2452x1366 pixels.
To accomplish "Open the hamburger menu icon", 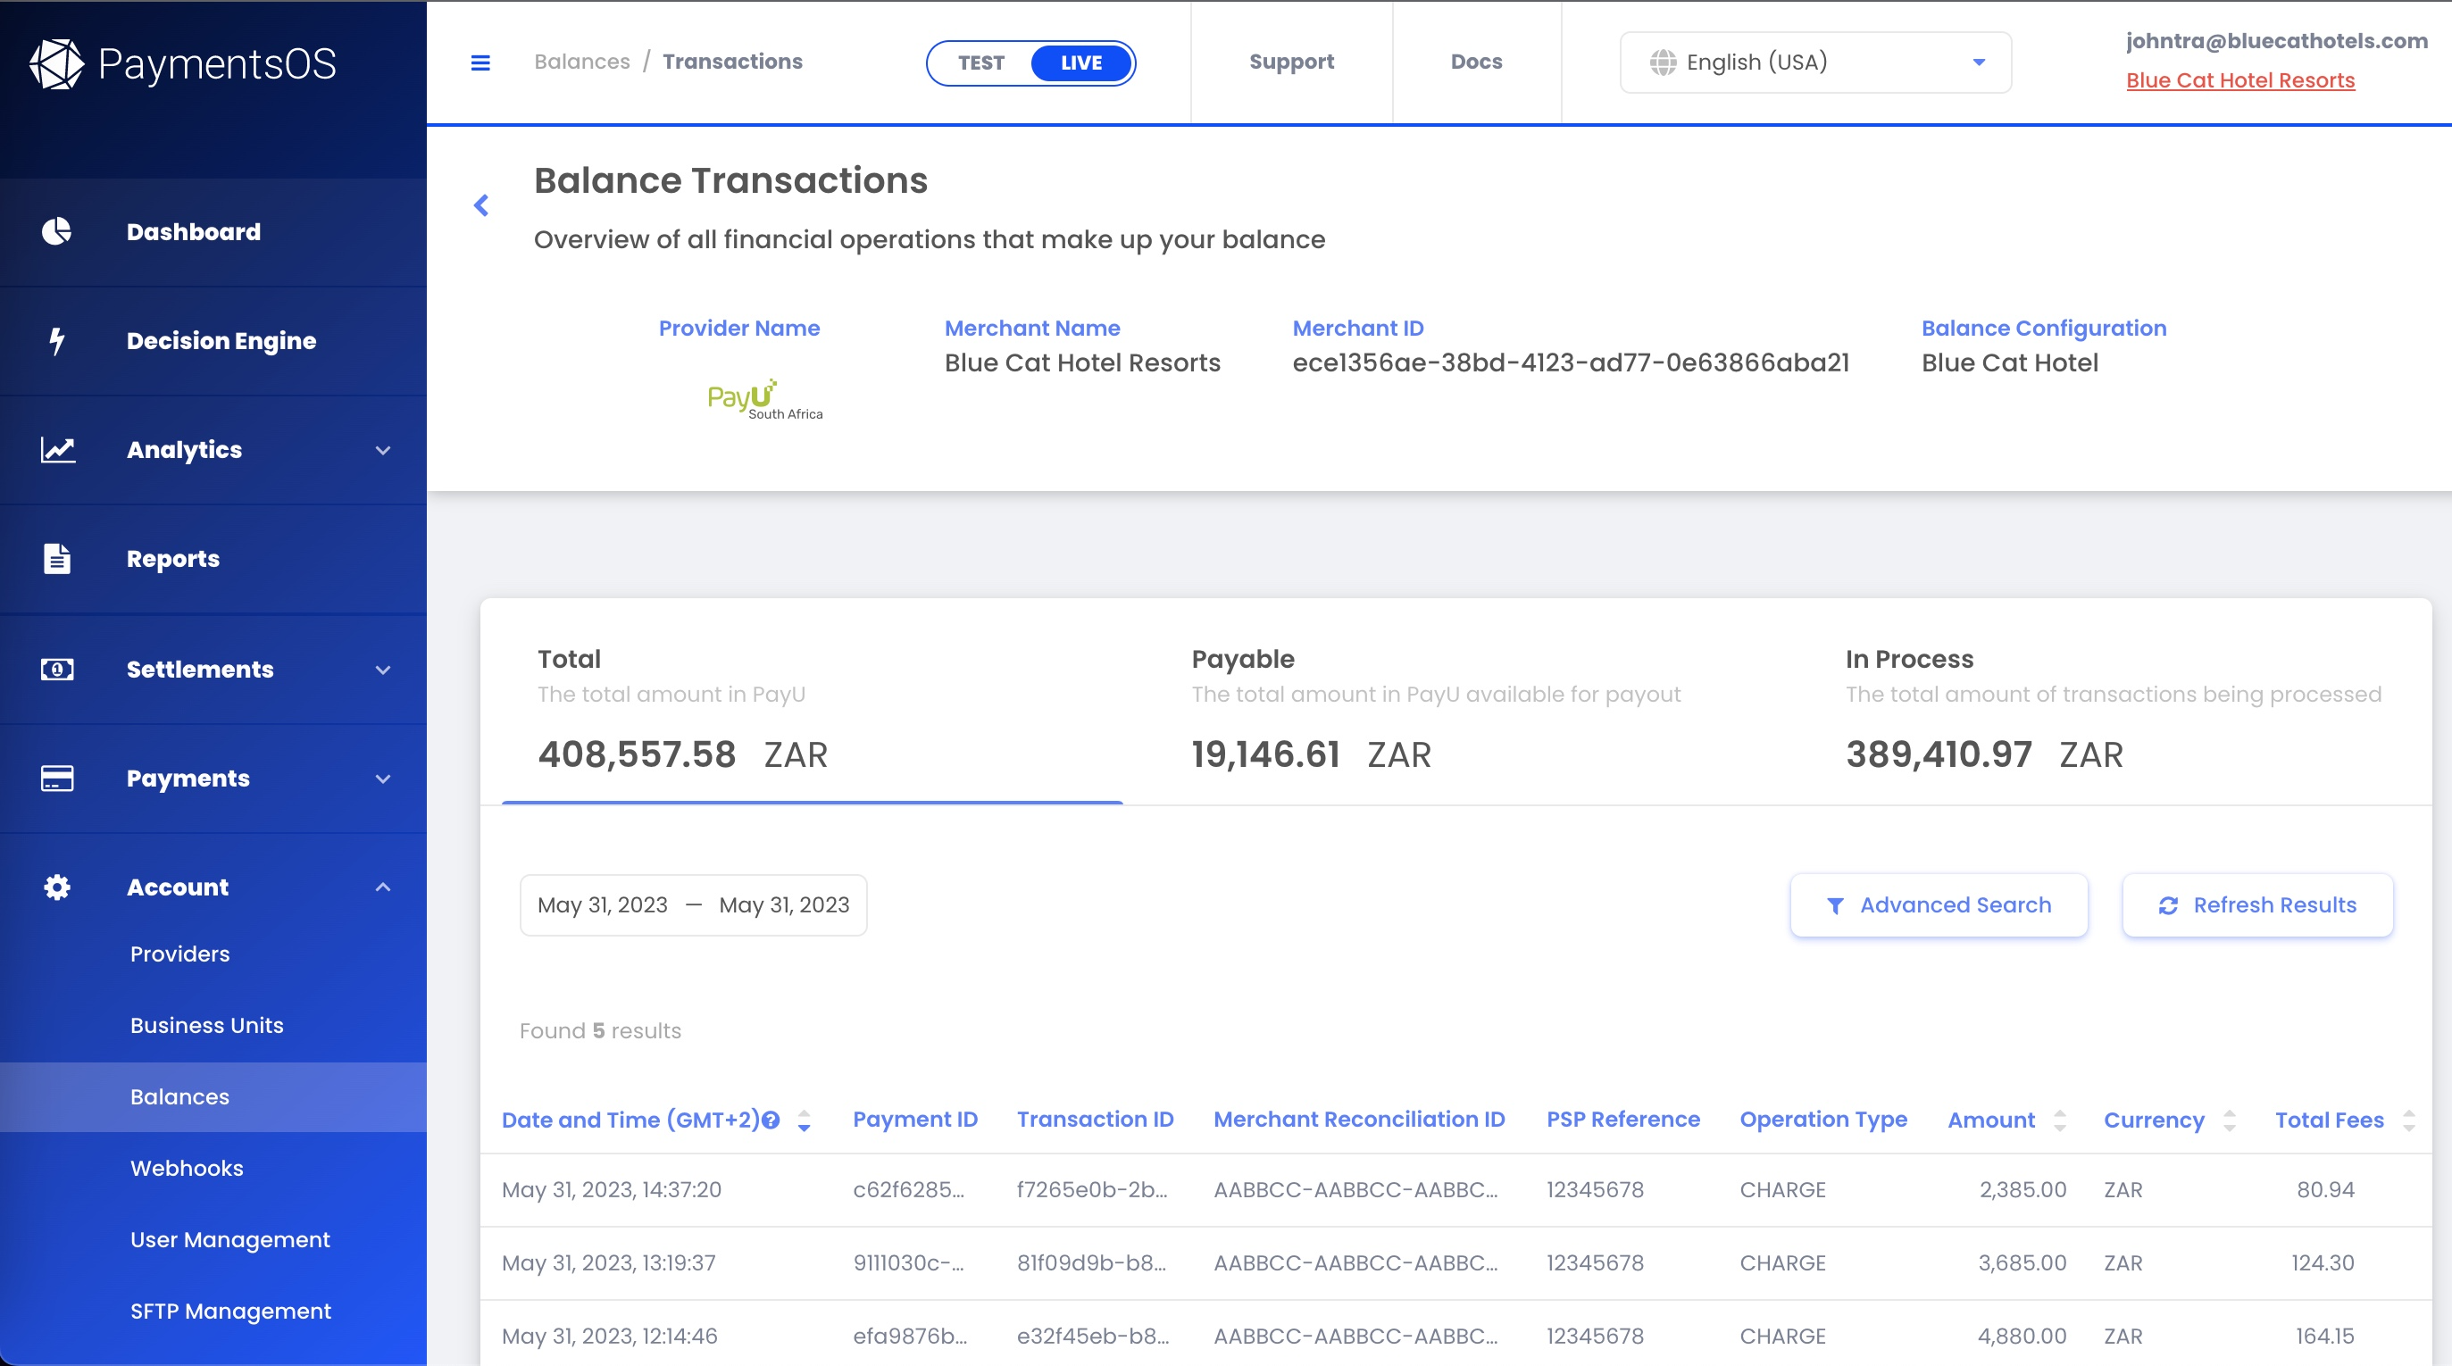I will 480,62.
